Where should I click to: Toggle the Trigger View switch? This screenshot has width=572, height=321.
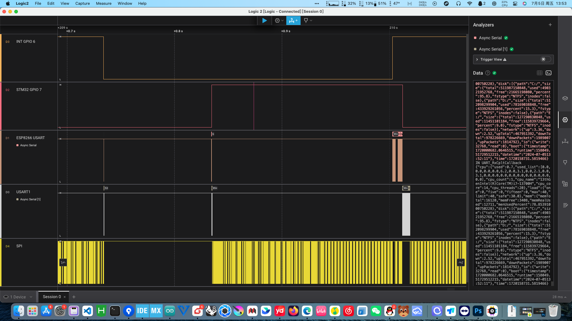tap(545, 59)
